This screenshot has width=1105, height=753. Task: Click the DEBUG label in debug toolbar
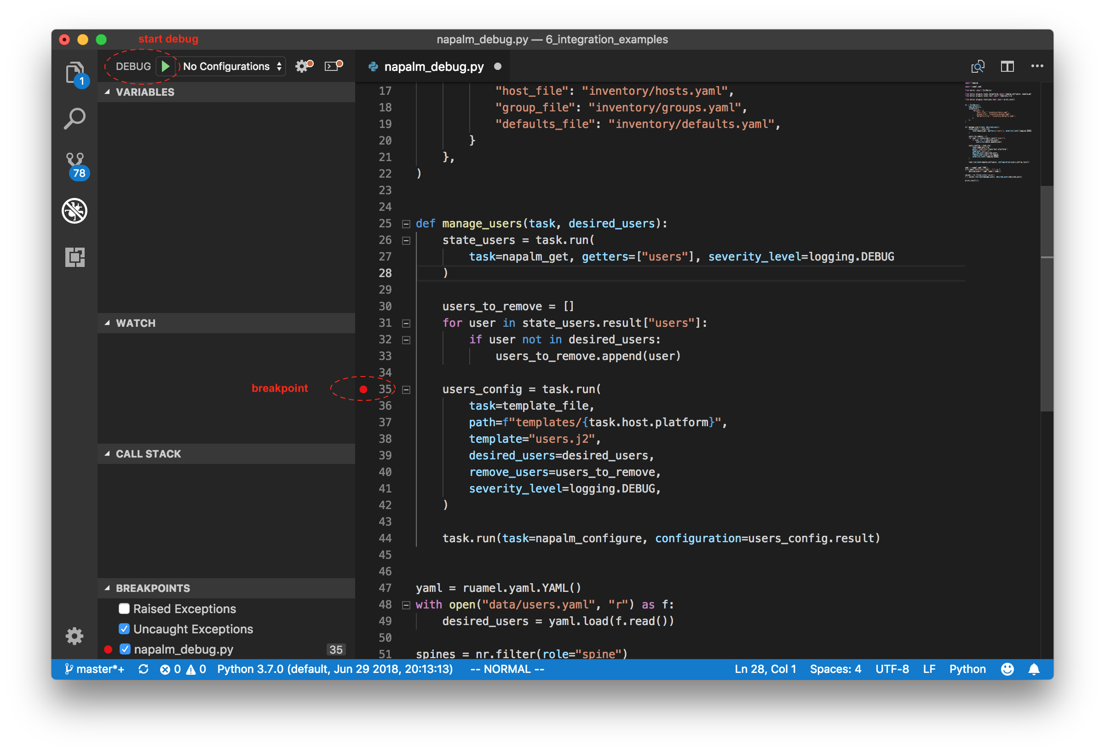[x=133, y=66]
